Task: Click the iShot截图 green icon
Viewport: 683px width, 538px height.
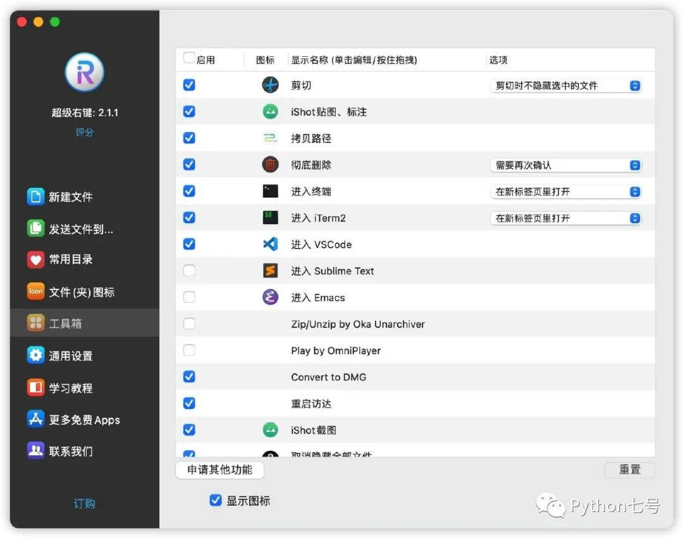Action: tap(270, 430)
